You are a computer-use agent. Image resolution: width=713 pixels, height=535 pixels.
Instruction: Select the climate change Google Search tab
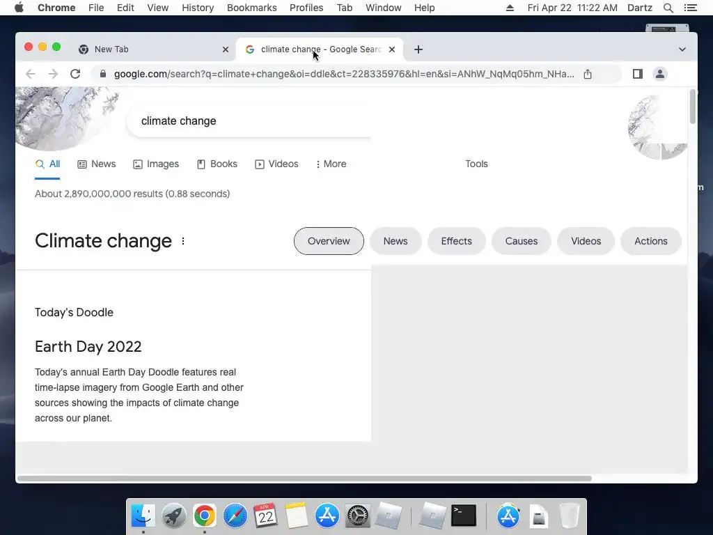pos(320,49)
